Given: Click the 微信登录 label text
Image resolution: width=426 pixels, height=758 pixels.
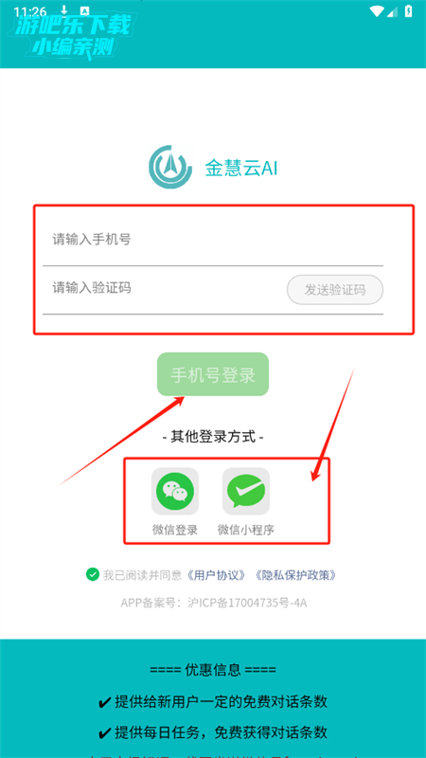Looking at the screenshot, I should tap(175, 530).
